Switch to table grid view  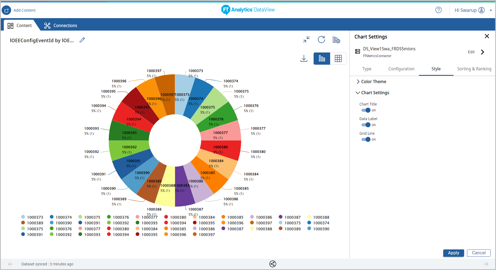click(338, 58)
